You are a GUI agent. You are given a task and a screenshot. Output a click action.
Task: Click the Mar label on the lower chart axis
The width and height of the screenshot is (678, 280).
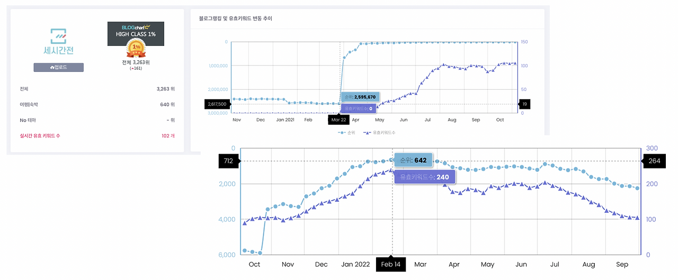point(421,264)
